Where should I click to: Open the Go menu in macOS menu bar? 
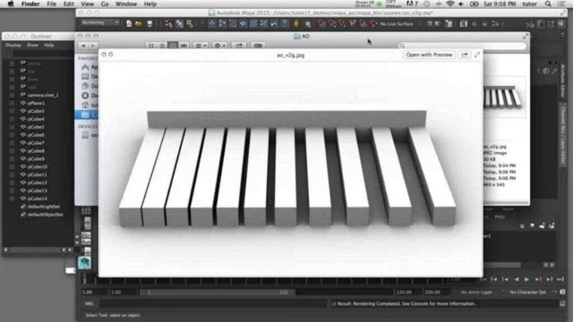(x=105, y=4)
